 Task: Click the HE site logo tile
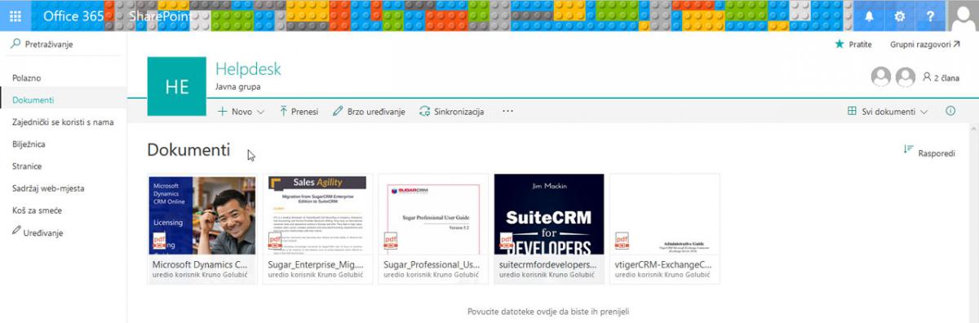click(x=176, y=87)
